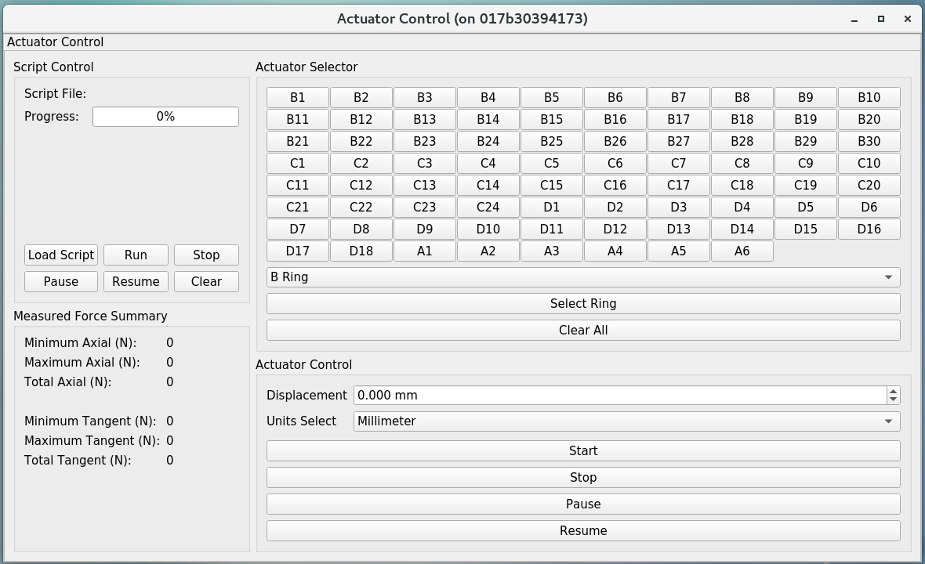The image size is (925, 564).
Task: Click the Select Ring button
Action: [582, 304]
